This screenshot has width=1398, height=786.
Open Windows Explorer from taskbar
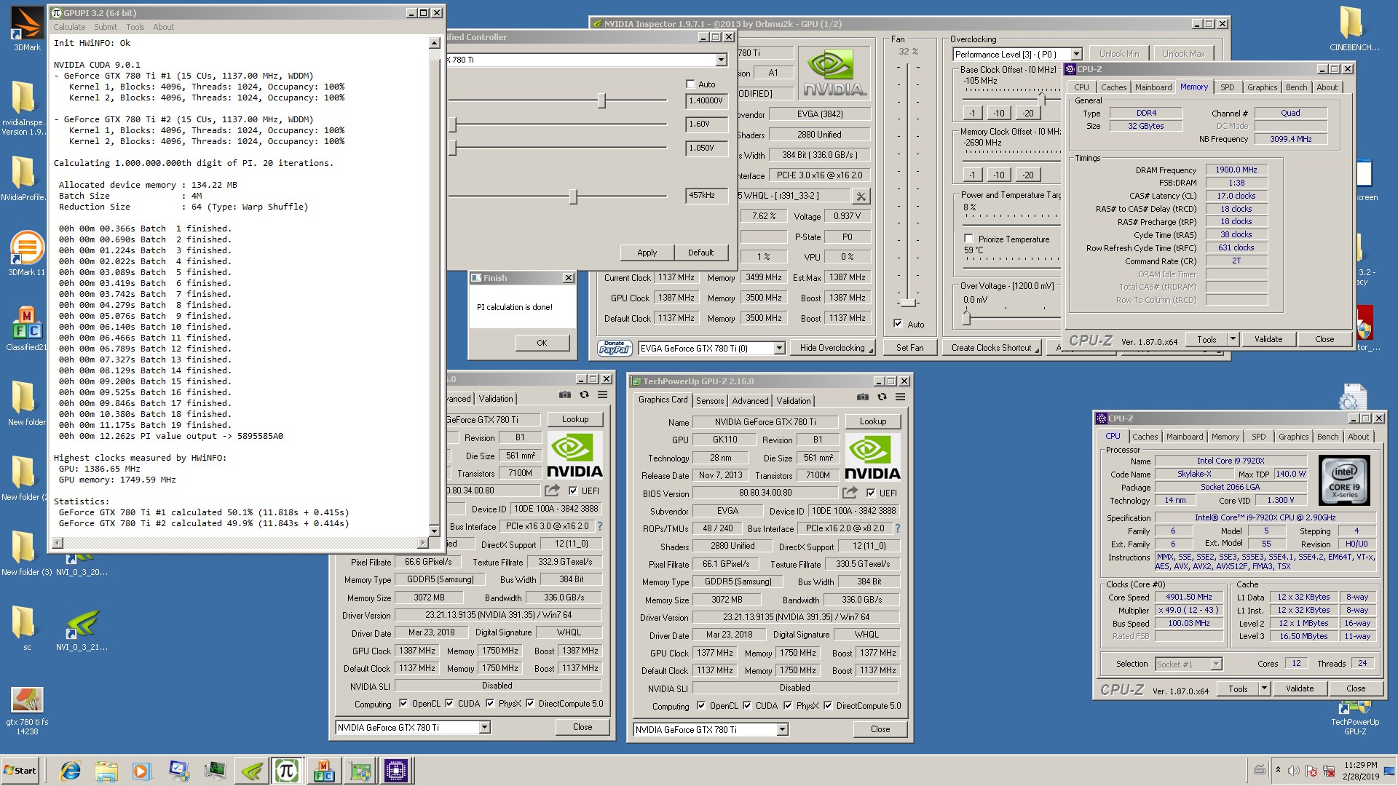(x=106, y=771)
